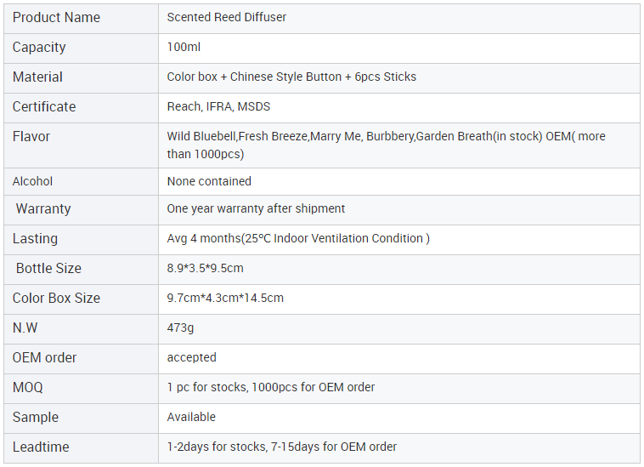The width and height of the screenshot is (644, 467).
Task: Click the OEM order accepted value
Action: [x=192, y=358]
